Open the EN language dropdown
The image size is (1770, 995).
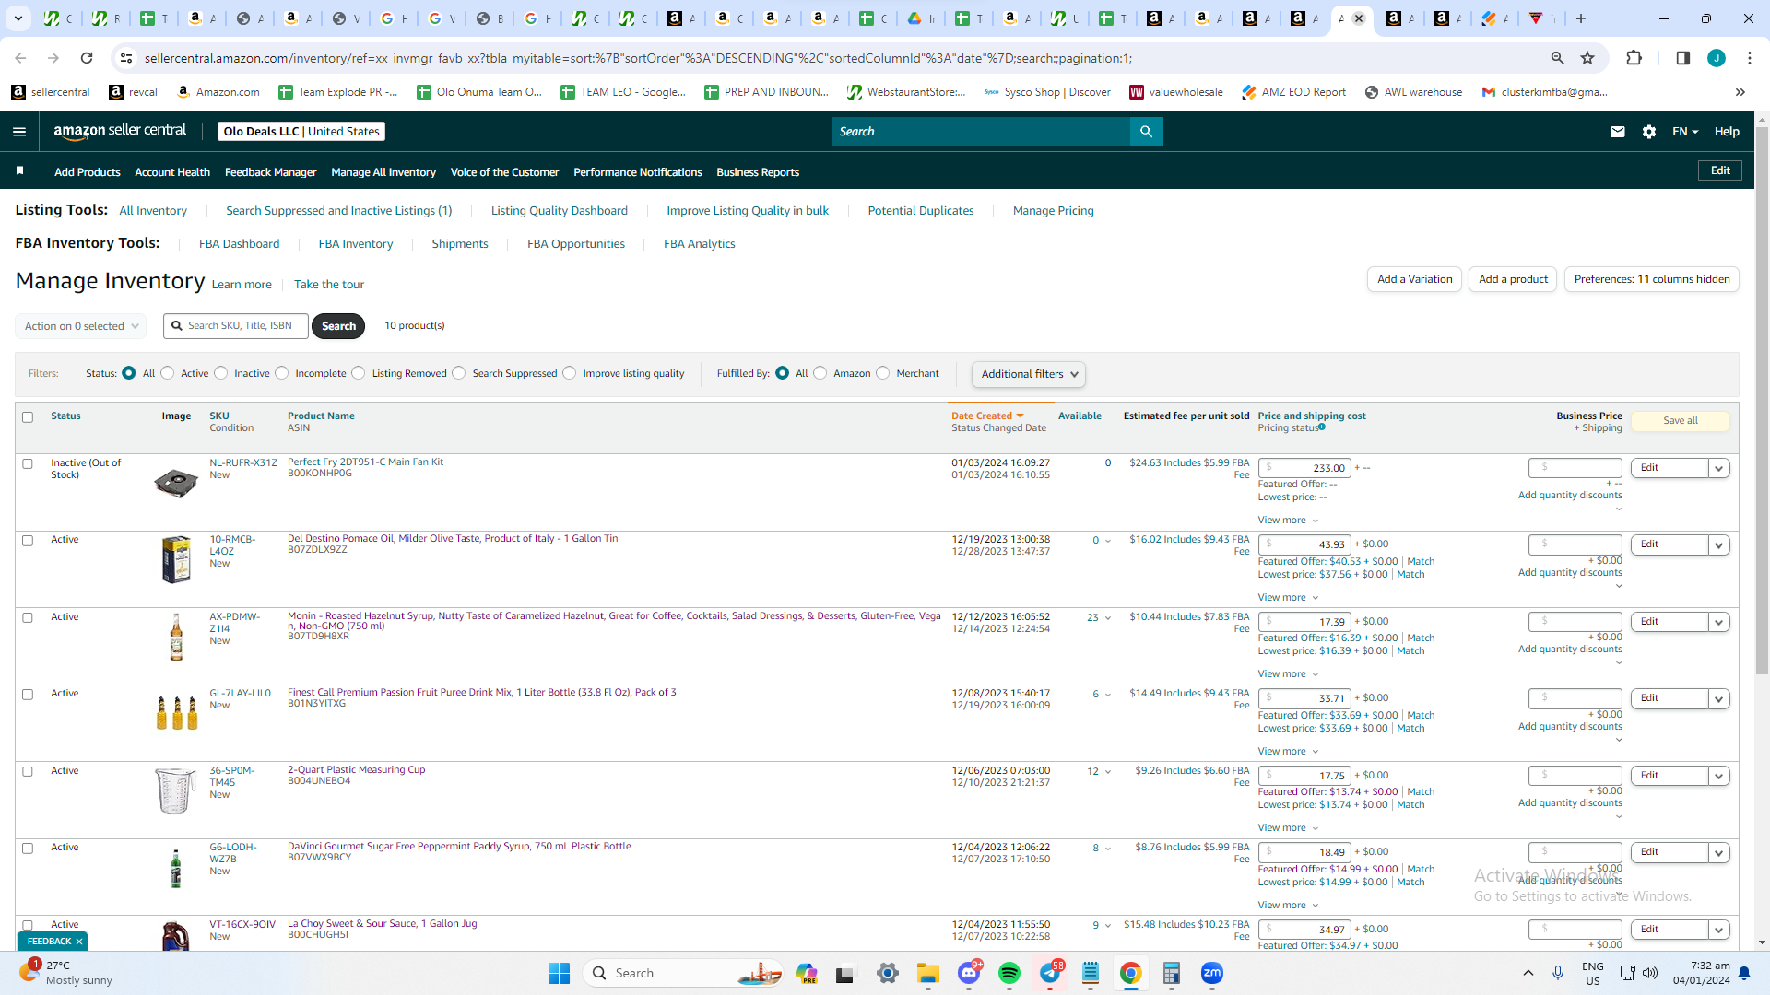pos(1685,132)
